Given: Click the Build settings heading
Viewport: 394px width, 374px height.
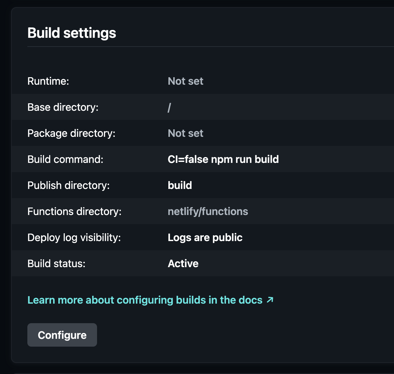Looking at the screenshot, I should coord(72,33).
